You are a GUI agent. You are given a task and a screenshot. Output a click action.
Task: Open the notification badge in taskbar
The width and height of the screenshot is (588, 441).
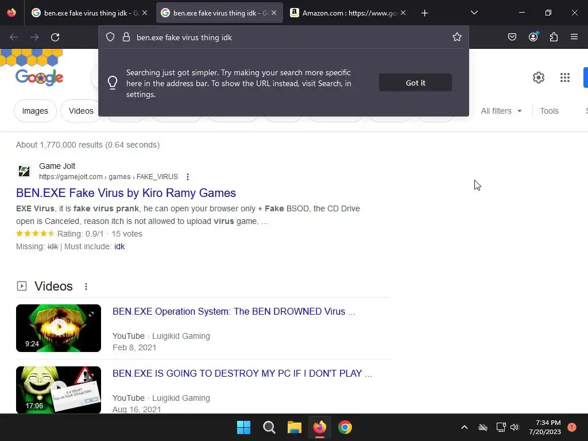click(572, 427)
